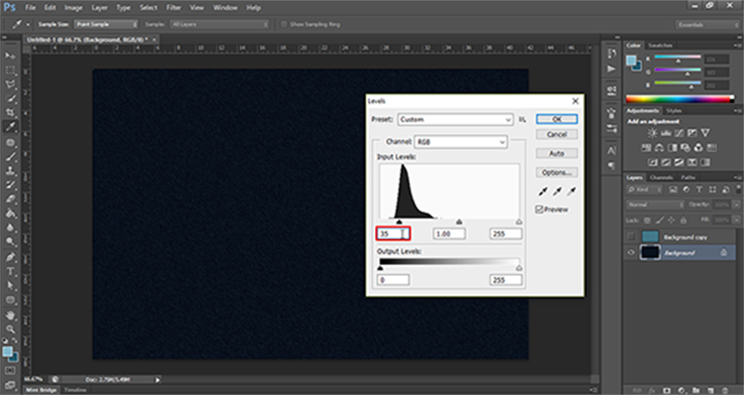Click the OK button in Levels
Screen dimensions: 744x395
(x=557, y=119)
